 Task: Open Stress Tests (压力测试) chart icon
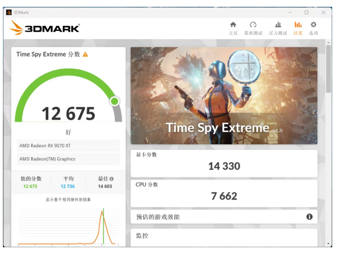coord(278,25)
